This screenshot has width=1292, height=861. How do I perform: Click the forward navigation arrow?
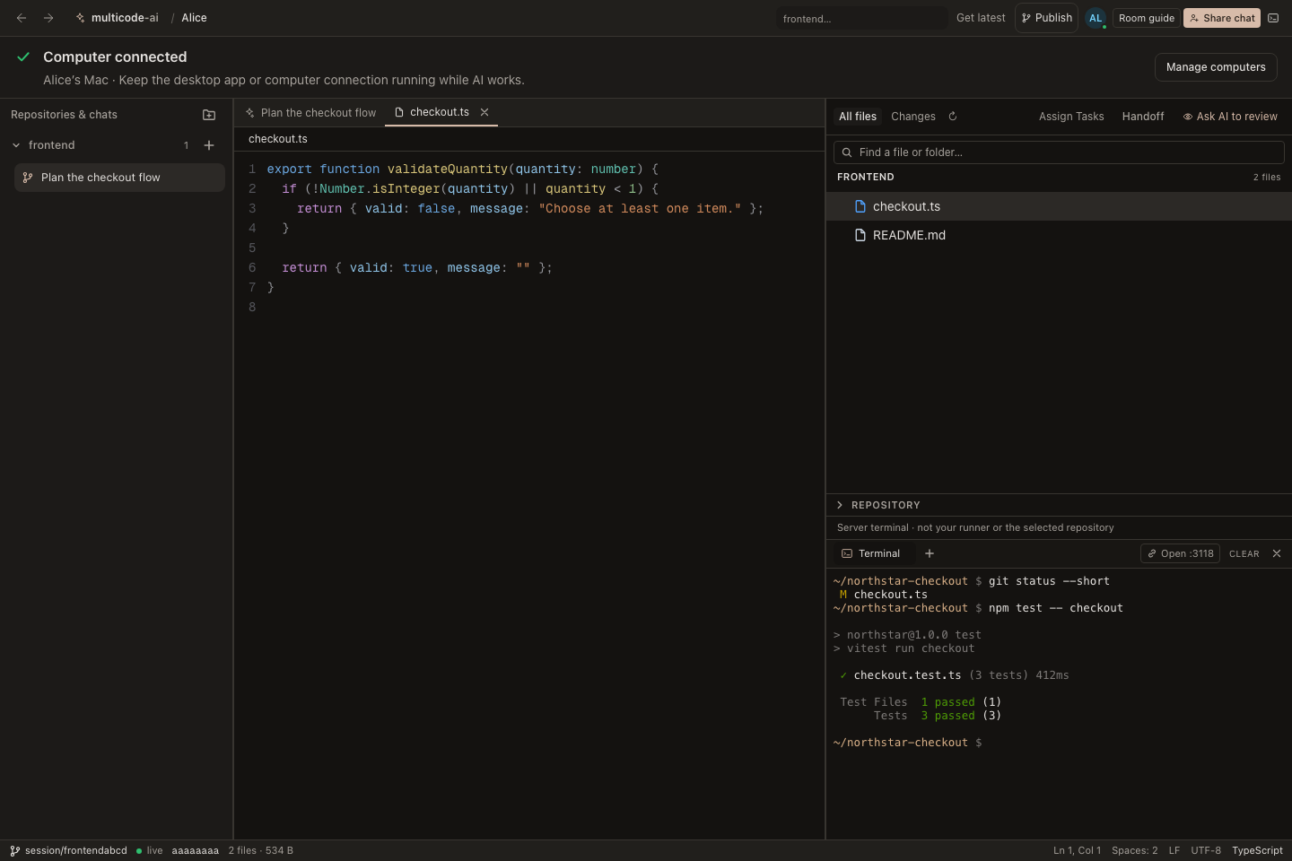(x=48, y=18)
